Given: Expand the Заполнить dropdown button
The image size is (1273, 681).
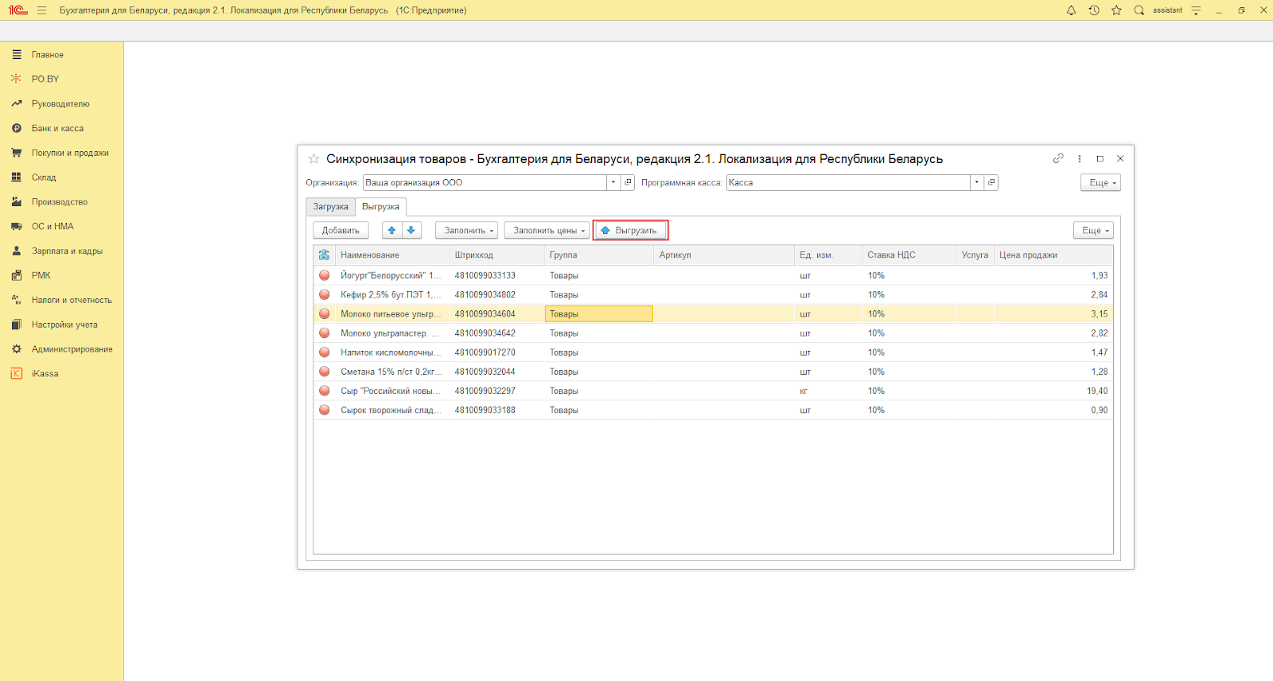Looking at the screenshot, I should coord(466,230).
